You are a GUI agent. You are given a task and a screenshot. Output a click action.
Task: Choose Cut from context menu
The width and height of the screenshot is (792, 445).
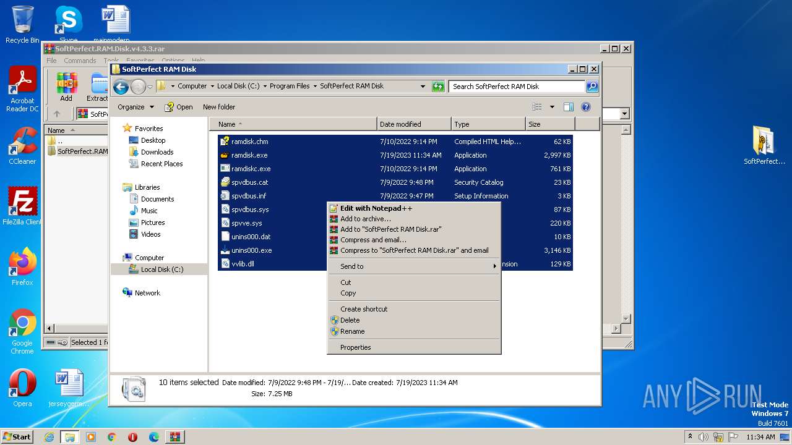point(413,282)
